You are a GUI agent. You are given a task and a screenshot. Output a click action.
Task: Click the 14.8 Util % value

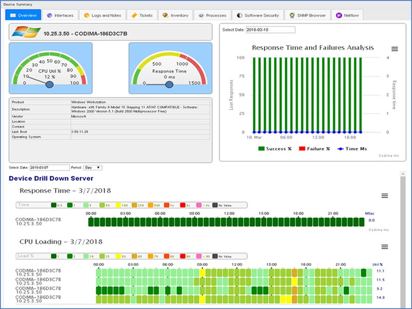click(x=380, y=298)
